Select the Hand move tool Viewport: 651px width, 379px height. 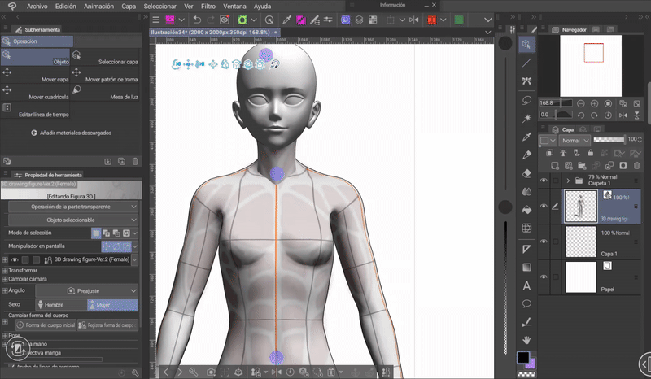coord(526,338)
